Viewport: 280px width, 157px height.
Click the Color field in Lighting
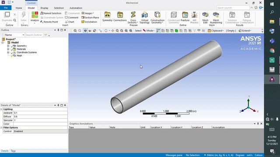point(40,124)
